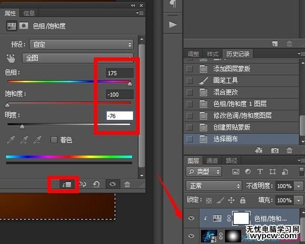Select the add-to-sample eyedropper tool
305x244 pixels.
click(24, 140)
